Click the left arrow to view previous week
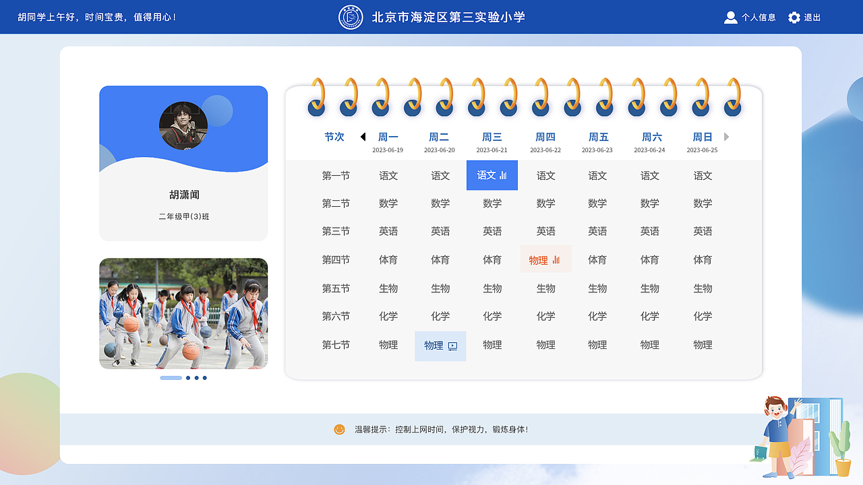This screenshot has width=863, height=485. 363,136
